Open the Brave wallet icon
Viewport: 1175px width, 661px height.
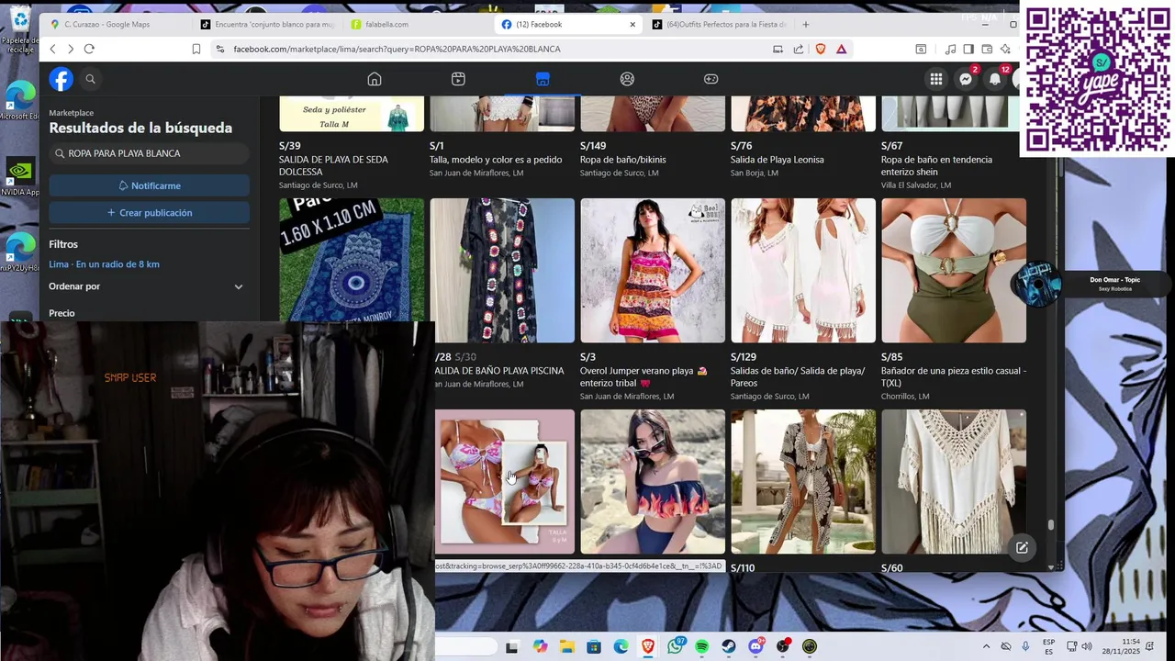coord(987,49)
